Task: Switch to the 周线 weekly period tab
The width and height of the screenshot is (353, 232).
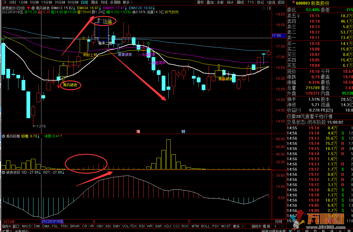Action: pos(94,2)
